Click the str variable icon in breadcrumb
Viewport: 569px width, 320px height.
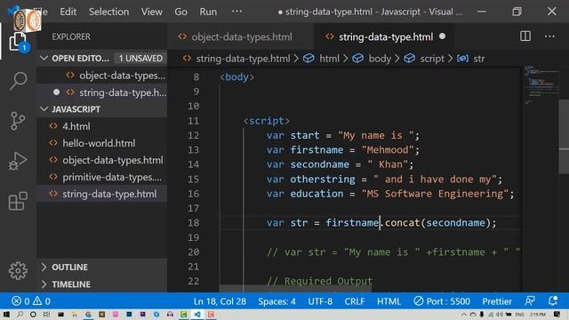tap(462, 59)
